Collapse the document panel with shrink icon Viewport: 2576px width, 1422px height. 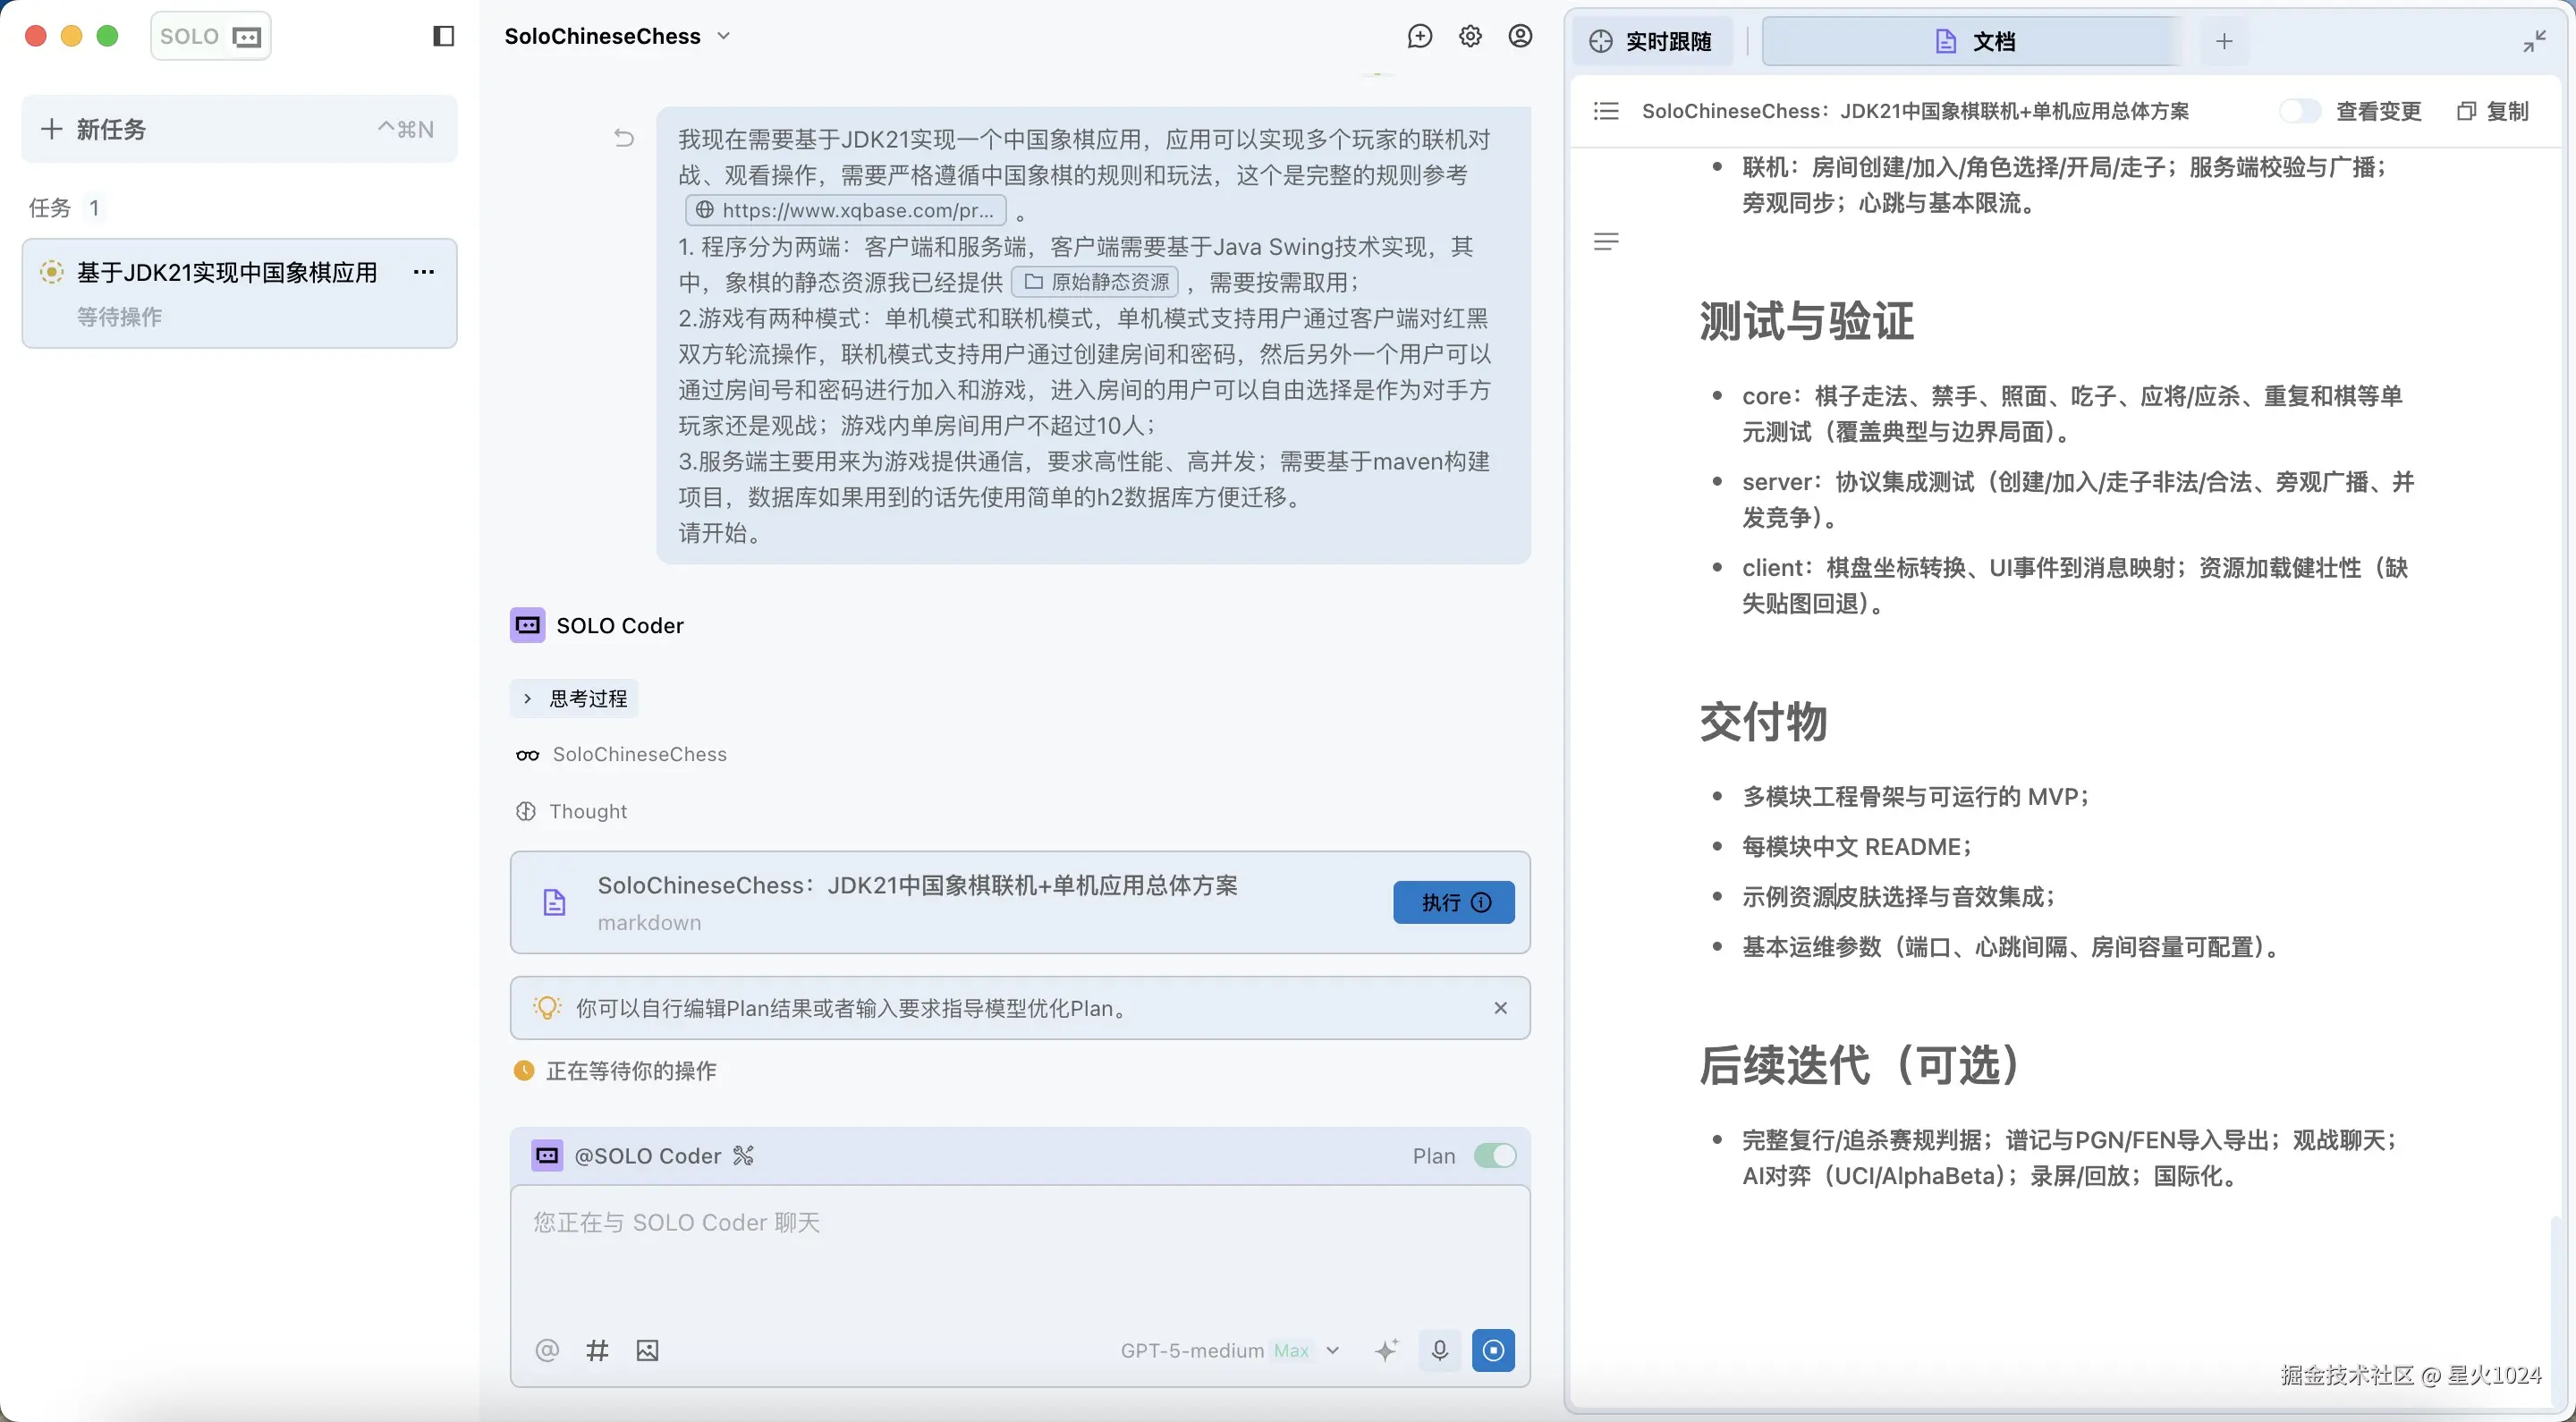click(x=2533, y=41)
